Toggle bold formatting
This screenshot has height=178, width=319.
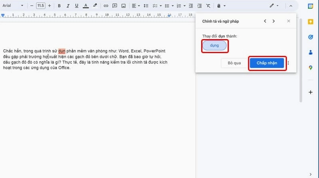[59, 6]
